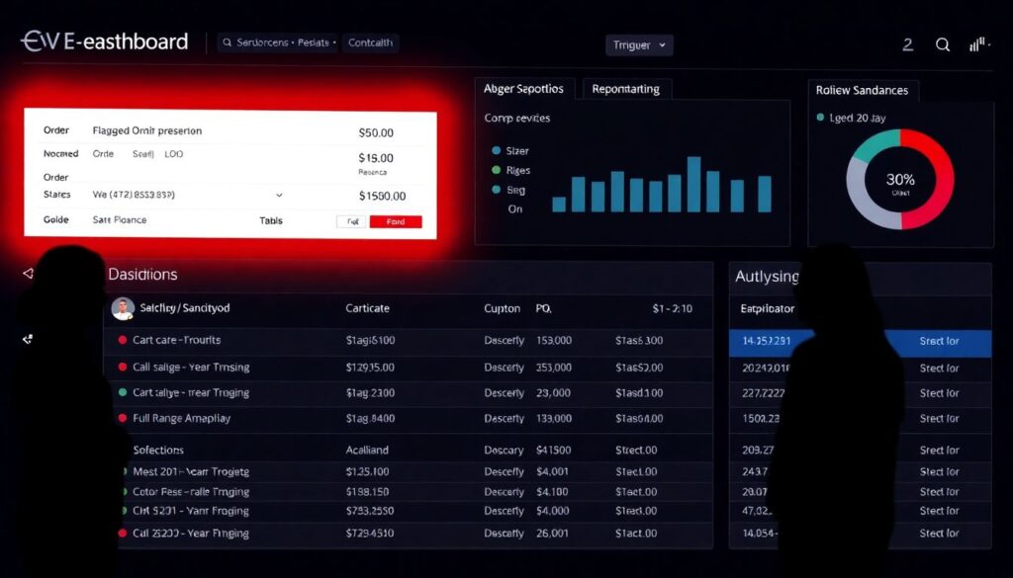This screenshot has height=578, width=1013.
Task: Toggle the Riges legend series in chart
Action: click(x=497, y=170)
